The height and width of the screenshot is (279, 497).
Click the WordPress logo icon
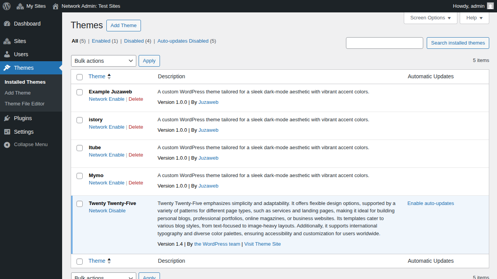[x=6, y=6]
